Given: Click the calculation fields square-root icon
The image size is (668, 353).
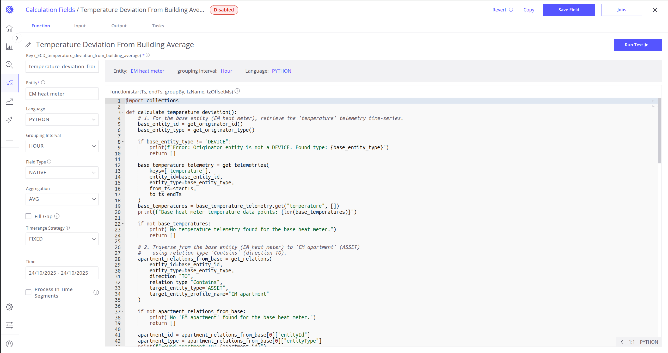Looking at the screenshot, I should [9, 83].
